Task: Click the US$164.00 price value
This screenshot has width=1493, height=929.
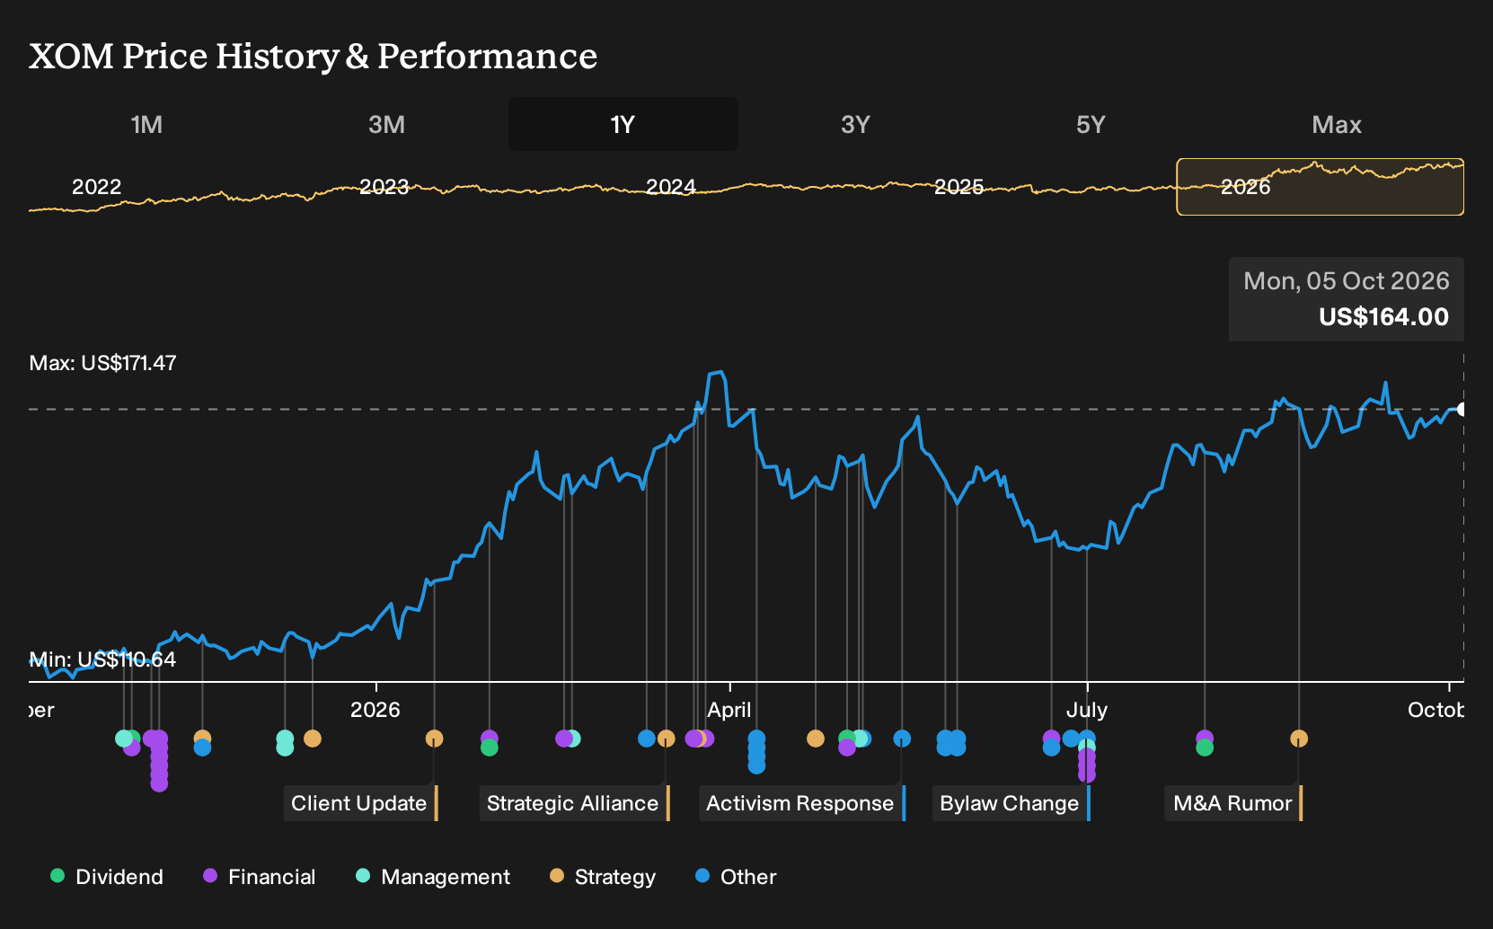Action: click(x=1383, y=317)
